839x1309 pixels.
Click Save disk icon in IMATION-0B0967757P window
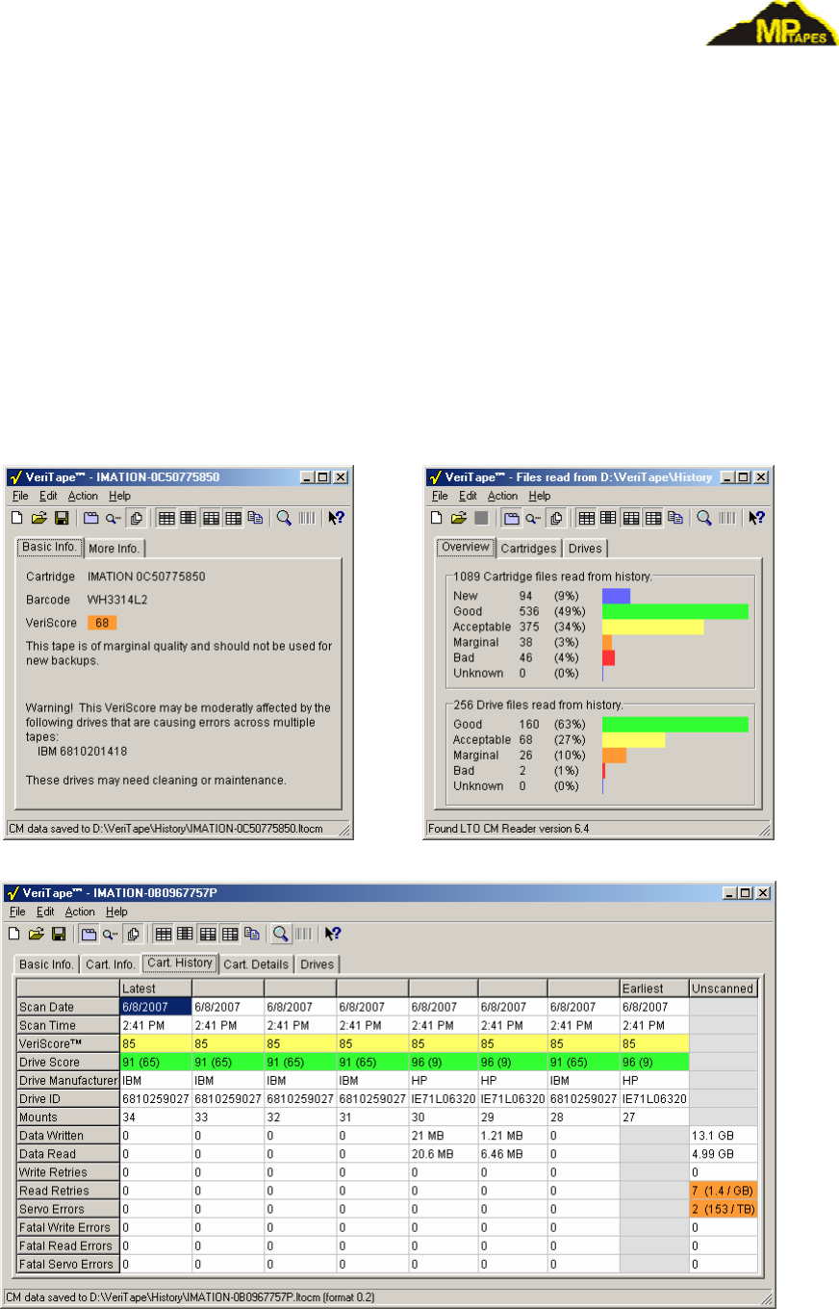tap(58, 933)
